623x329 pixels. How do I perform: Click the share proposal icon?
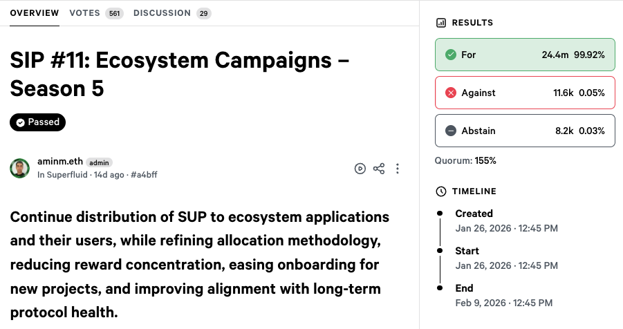[379, 169]
